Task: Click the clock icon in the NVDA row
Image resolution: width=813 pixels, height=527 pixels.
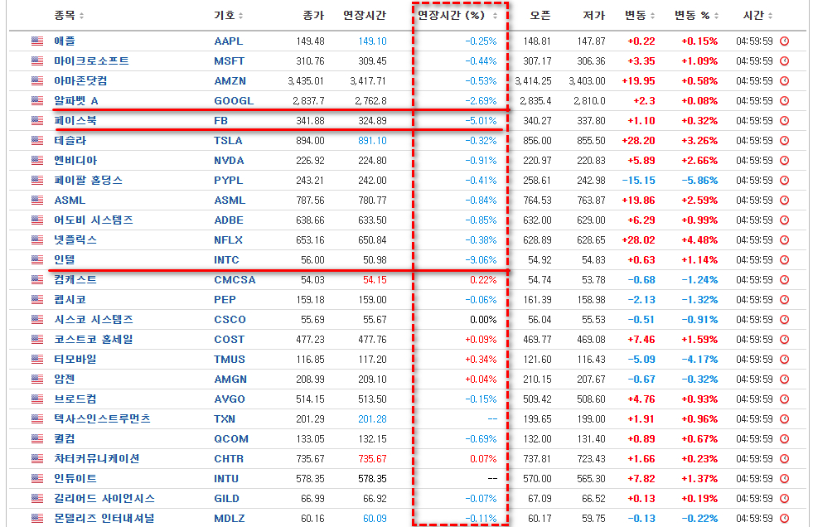Action: click(x=785, y=161)
